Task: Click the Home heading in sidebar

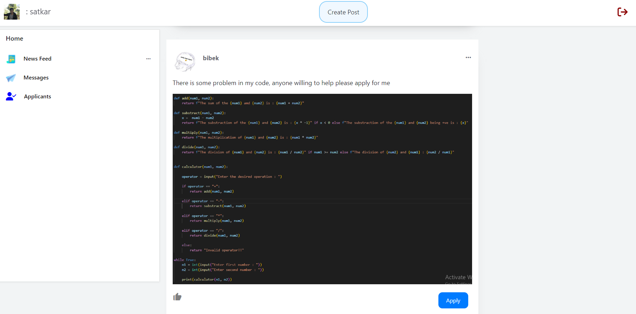Action: click(15, 39)
